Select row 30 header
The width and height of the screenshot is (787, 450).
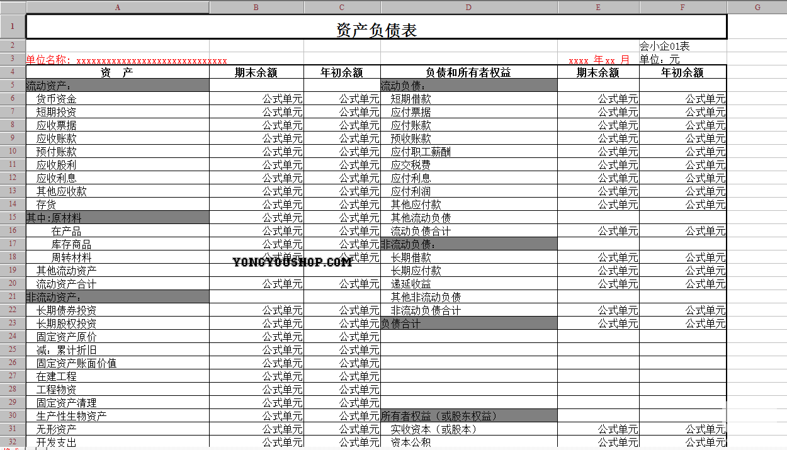coord(13,415)
